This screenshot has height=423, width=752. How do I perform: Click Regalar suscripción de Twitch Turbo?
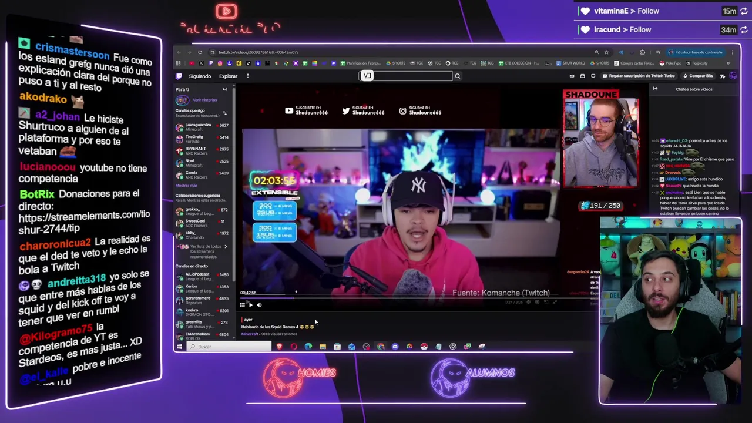639,76
